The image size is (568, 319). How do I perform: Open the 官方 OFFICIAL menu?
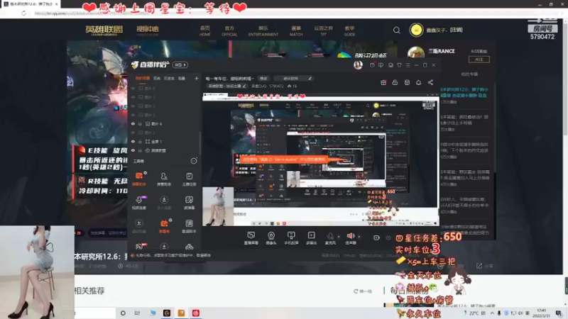pos(229,30)
